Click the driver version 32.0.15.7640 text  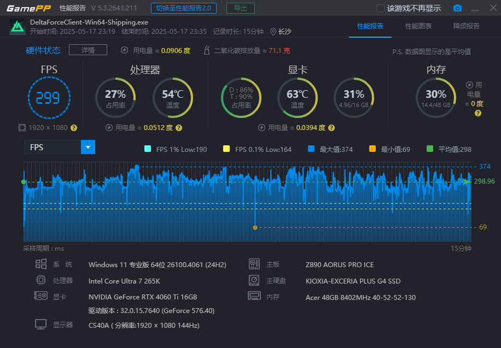152,311
